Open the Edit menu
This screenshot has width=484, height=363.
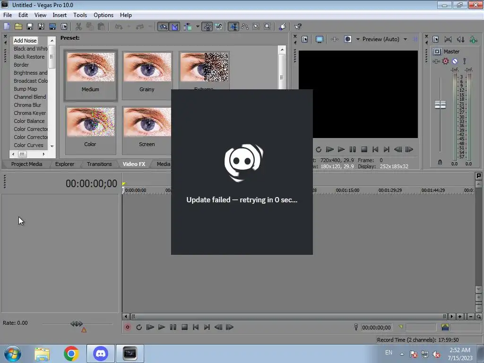click(x=23, y=15)
